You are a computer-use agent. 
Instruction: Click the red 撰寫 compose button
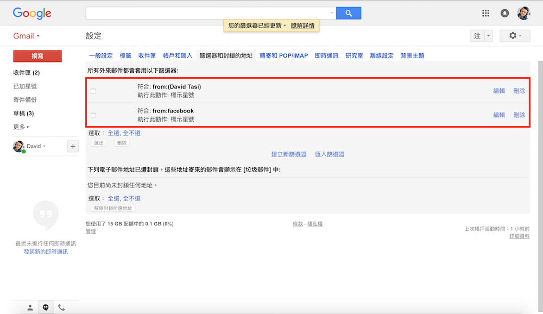tap(37, 56)
